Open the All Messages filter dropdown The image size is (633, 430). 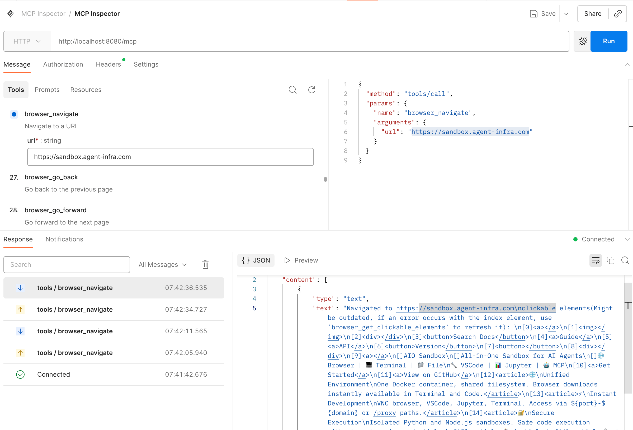[x=163, y=264]
